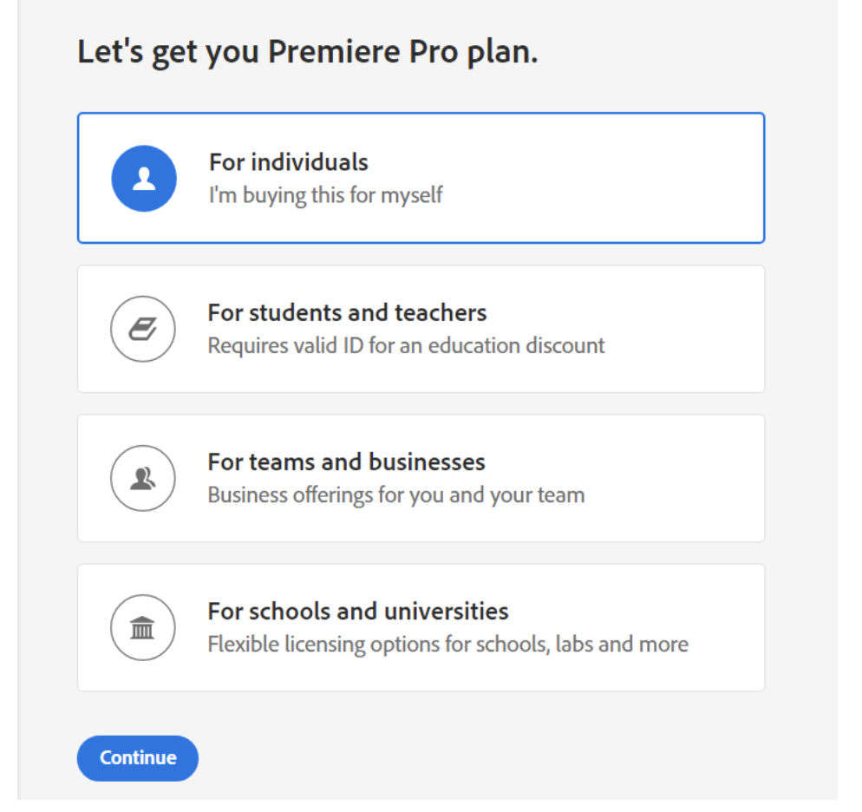Click the "Flexible licensing options" description text
Screen dimensions: 862x812
[447, 645]
